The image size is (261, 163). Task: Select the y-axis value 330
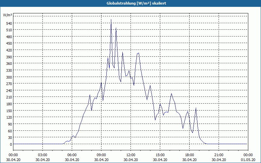click(x=9, y=70)
